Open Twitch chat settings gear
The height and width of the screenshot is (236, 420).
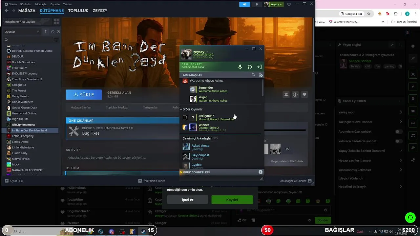309,220
